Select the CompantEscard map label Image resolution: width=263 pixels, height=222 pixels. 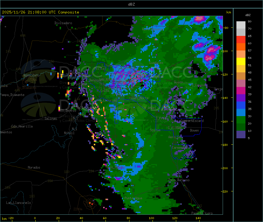(x=192, y=121)
